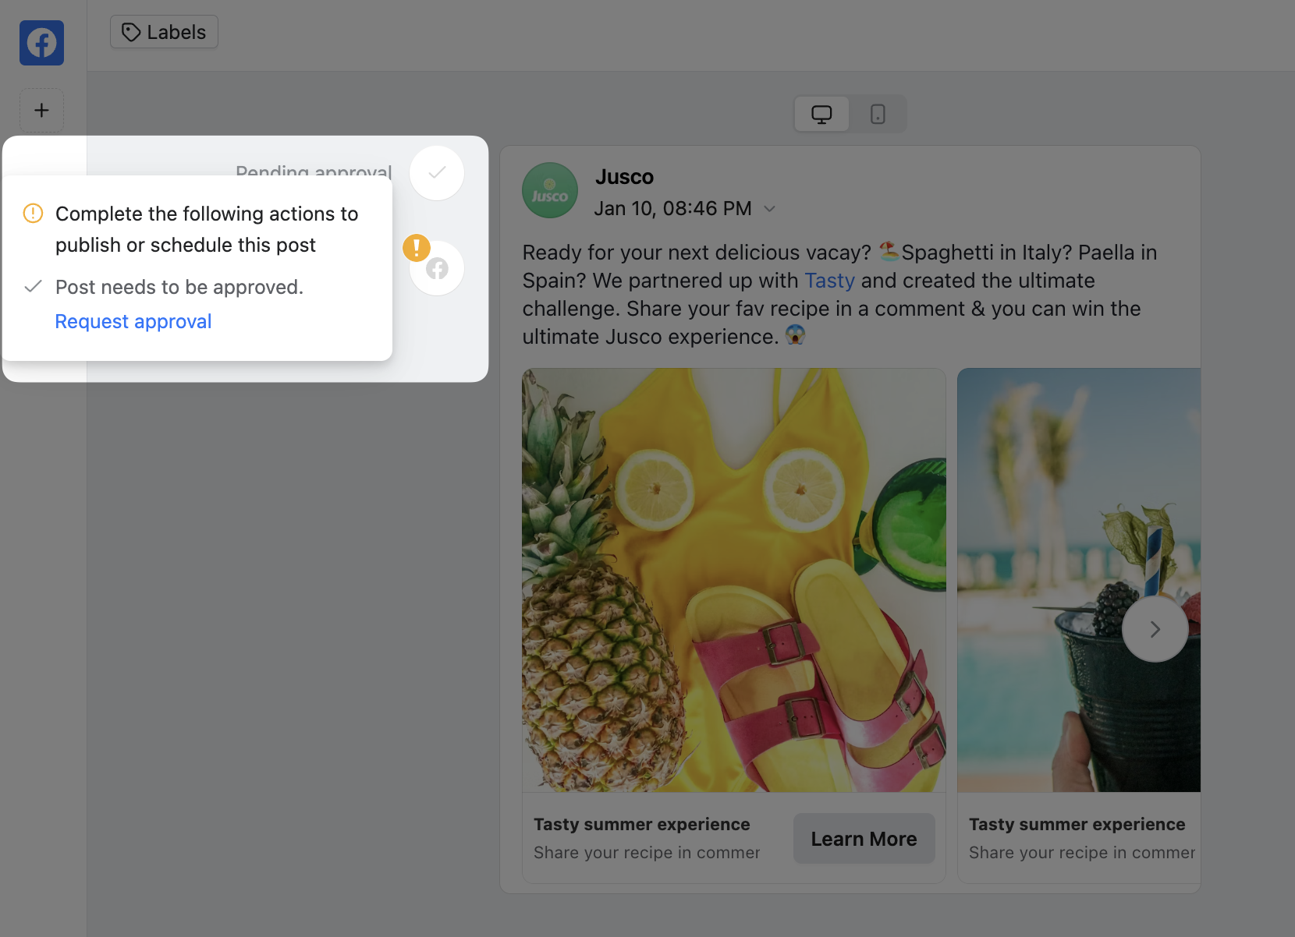This screenshot has height=937, width=1295.
Task: Click the Facebook channel icon in sidebar
Action: [x=41, y=43]
